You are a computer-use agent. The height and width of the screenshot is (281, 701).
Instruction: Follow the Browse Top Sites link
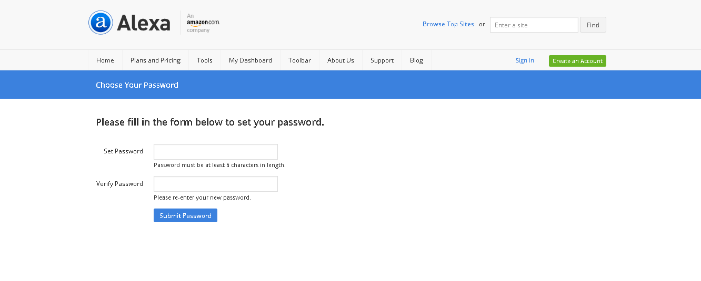point(448,24)
